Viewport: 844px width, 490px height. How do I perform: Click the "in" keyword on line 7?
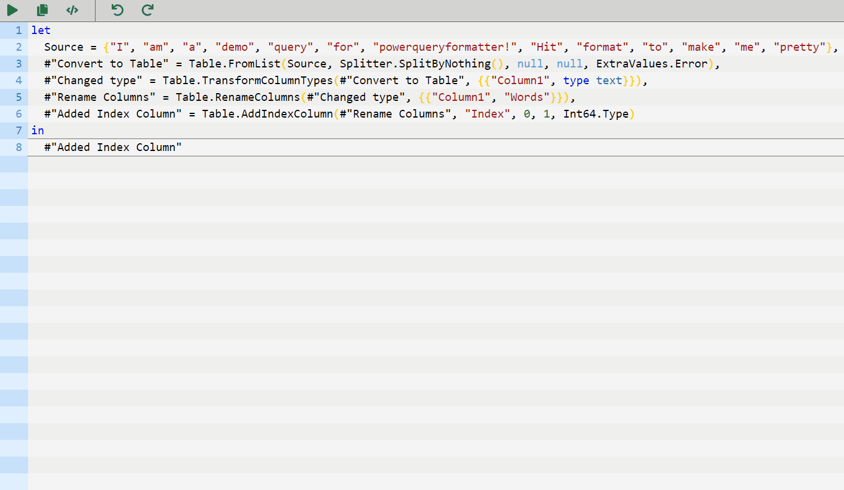(37, 130)
